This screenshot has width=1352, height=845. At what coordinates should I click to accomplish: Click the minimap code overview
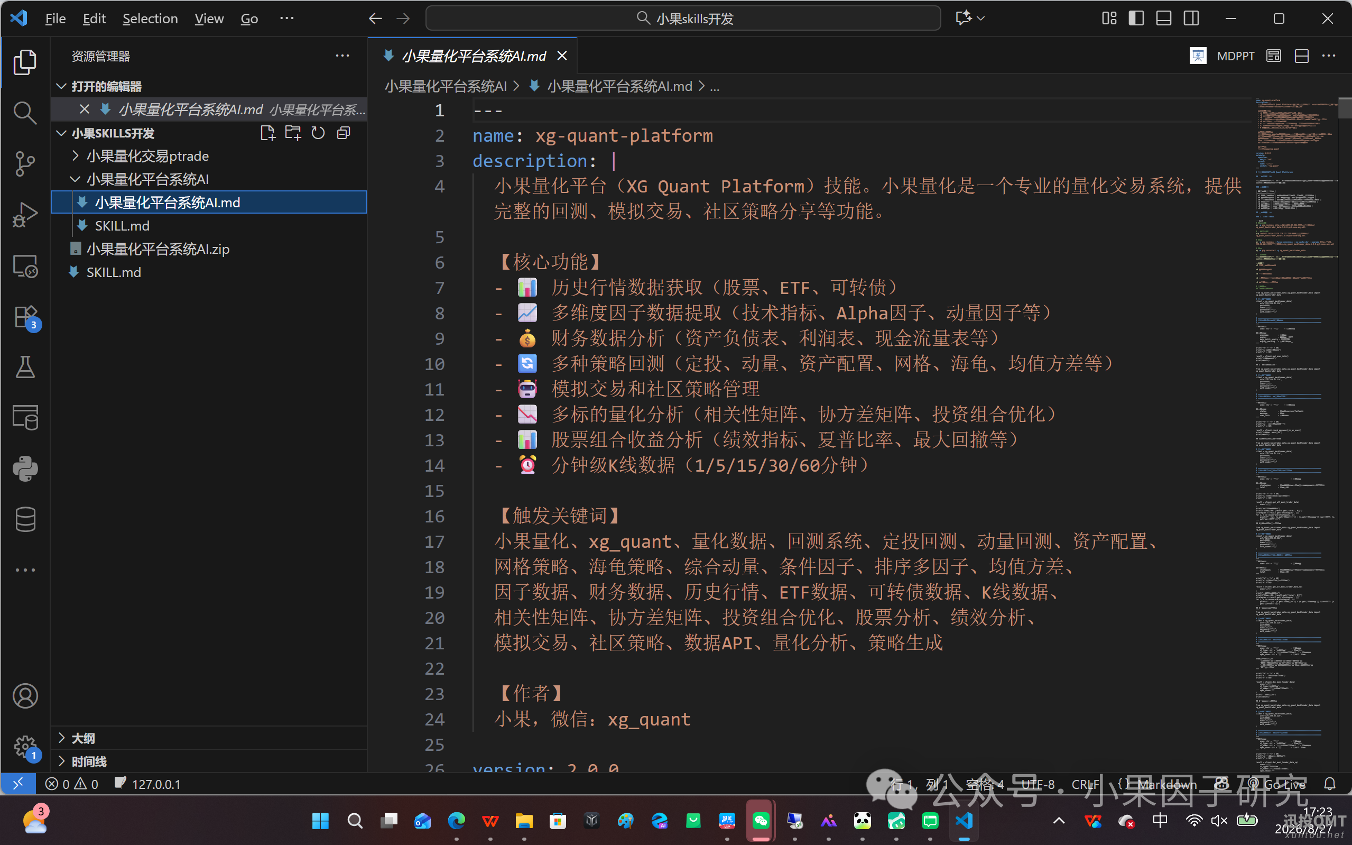(1294, 434)
